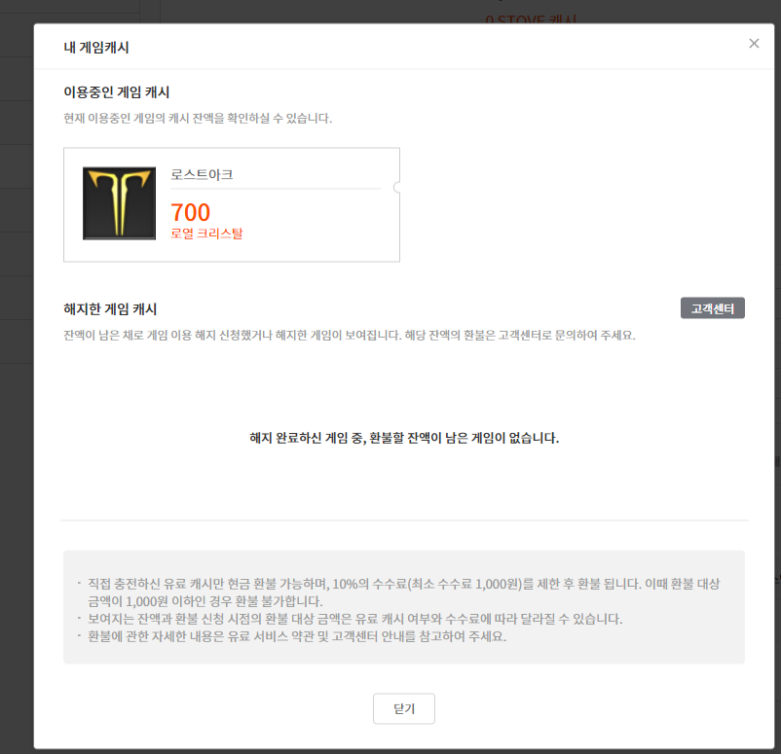Click the 로열 크리스탈 currency label

click(x=206, y=233)
